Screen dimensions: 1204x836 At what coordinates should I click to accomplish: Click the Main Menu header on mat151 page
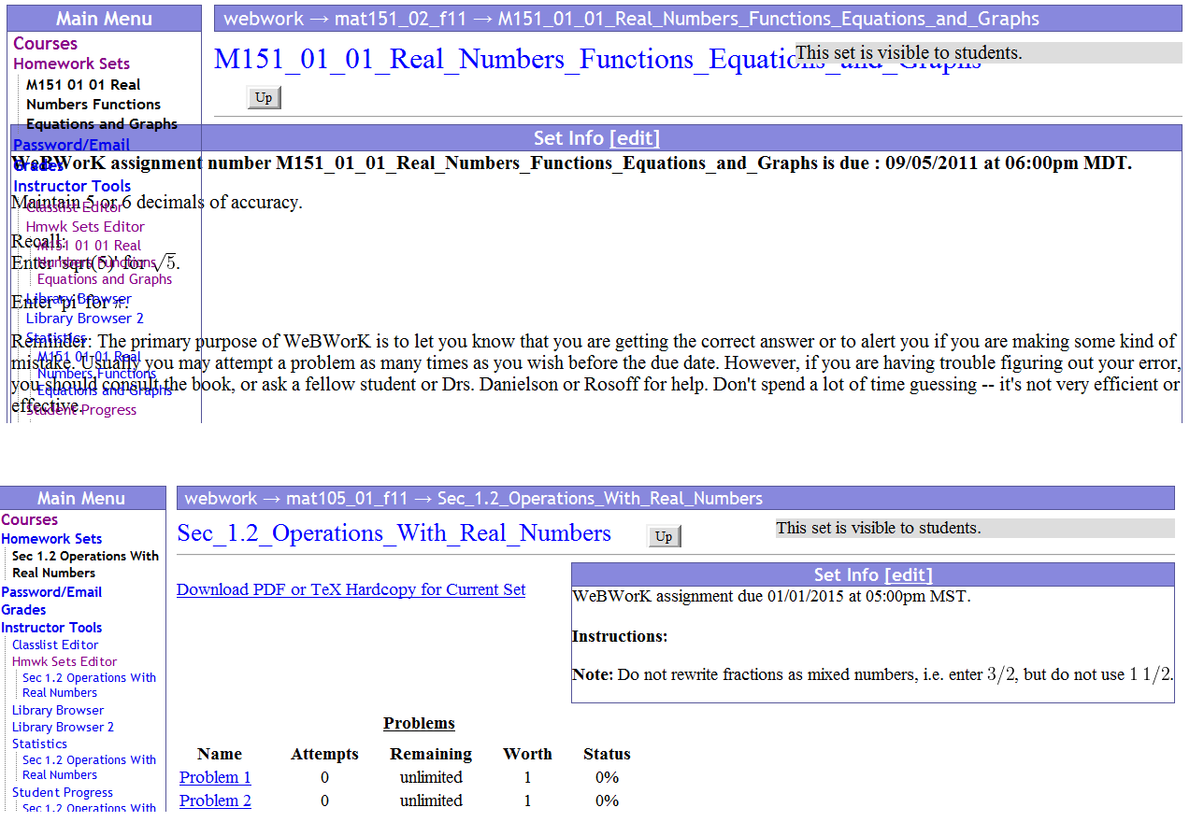(104, 19)
